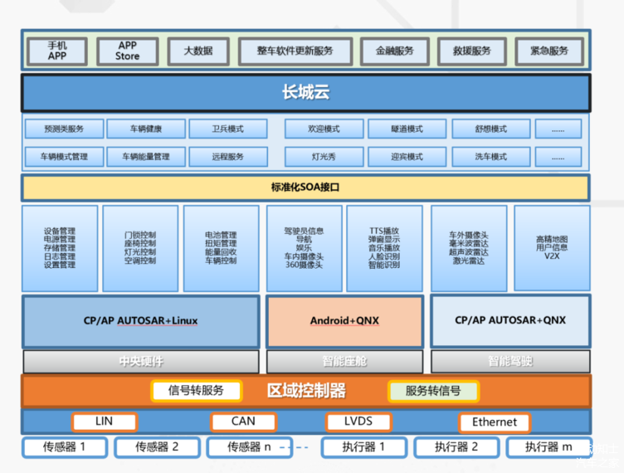Select the Ethernet bus box
The image size is (624, 473).
pos(494,422)
